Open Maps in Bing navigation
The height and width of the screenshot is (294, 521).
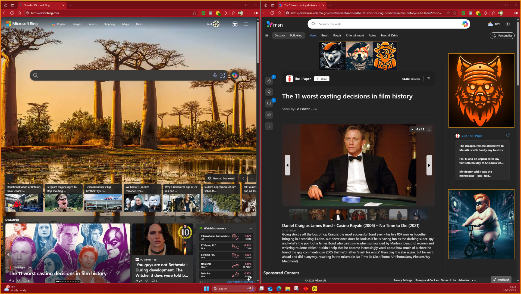coord(125,24)
